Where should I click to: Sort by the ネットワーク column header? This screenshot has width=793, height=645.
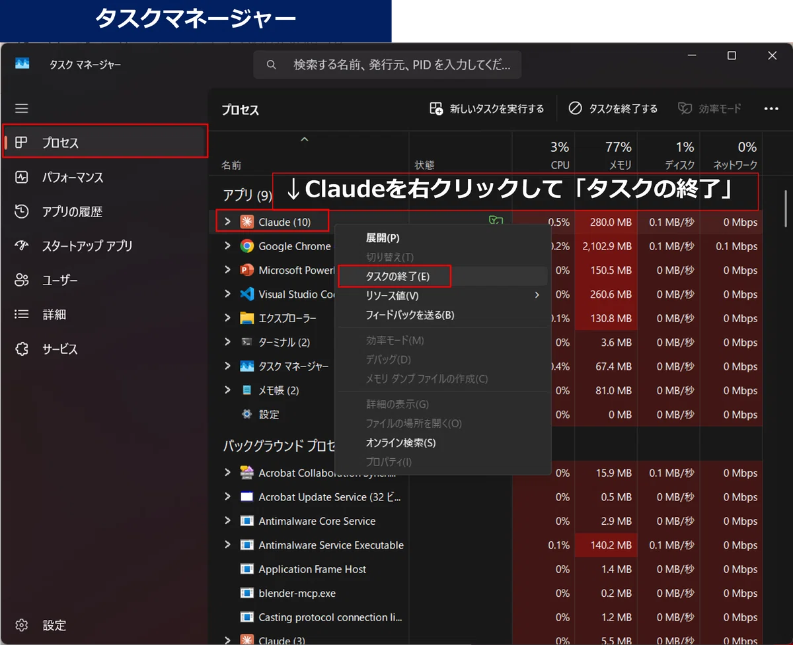click(x=731, y=154)
